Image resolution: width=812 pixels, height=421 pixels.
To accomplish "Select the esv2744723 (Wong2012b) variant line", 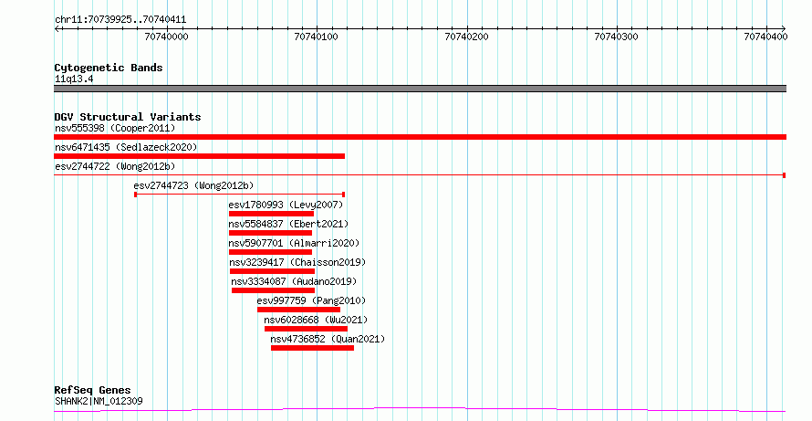I will (x=239, y=195).
